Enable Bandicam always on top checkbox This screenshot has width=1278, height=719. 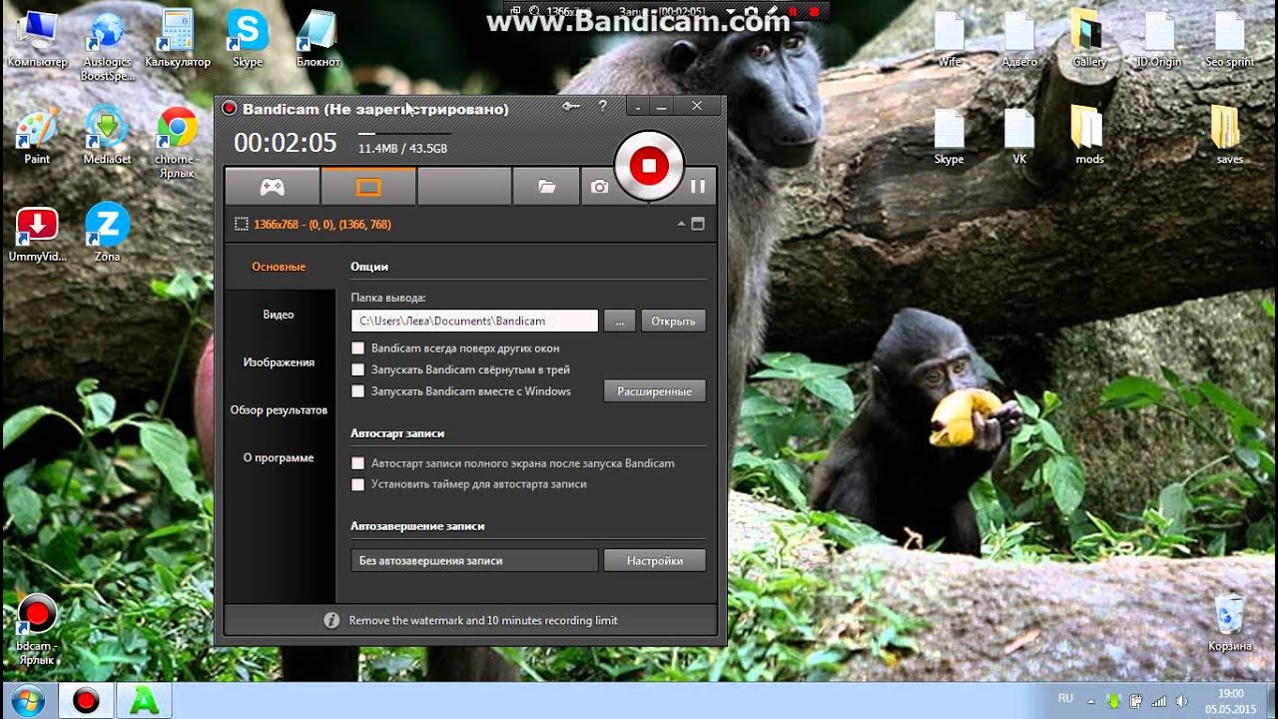point(357,349)
